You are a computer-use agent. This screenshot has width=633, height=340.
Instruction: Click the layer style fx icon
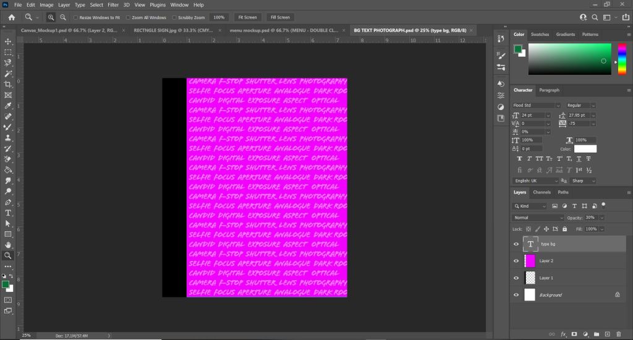click(x=563, y=334)
